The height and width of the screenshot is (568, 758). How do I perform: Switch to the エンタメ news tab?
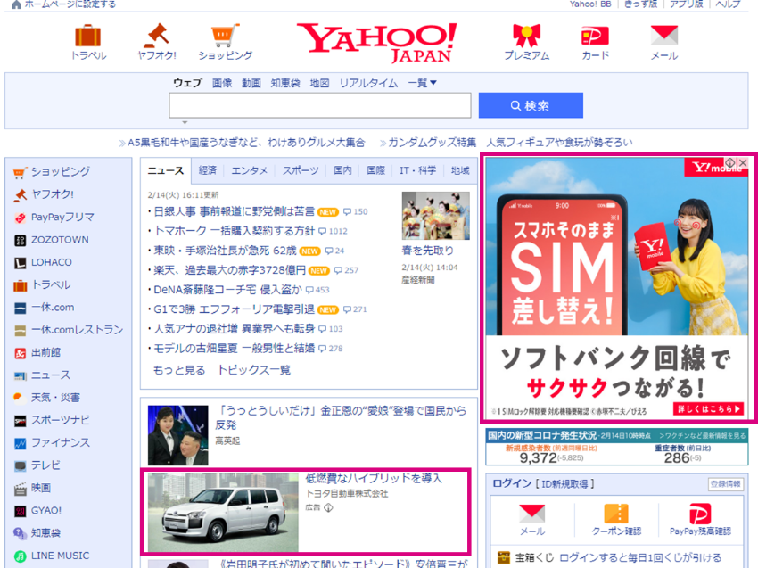click(x=250, y=170)
